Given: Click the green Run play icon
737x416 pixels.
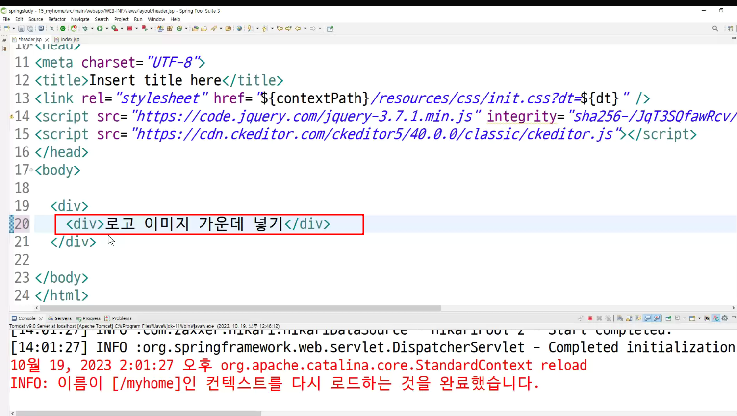Looking at the screenshot, I should pyautogui.click(x=100, y=29).
